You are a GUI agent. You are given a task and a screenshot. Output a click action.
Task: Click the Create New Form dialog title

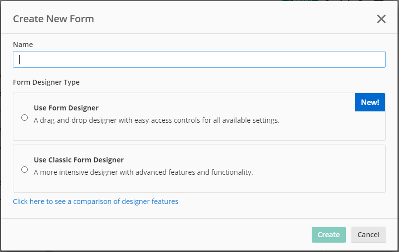[x=53, y=19]
